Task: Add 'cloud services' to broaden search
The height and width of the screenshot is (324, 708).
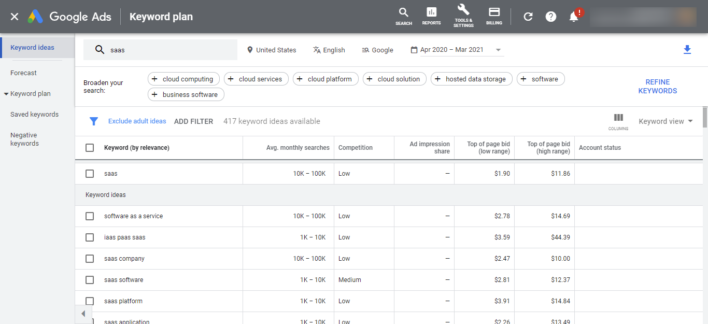Action: click(256, 79)
